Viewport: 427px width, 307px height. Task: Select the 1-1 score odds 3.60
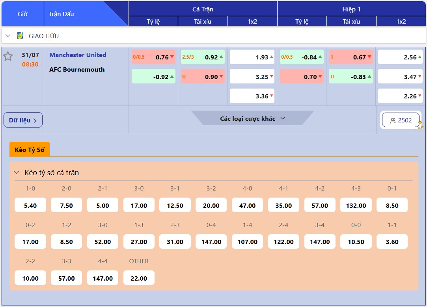coord(392,242)
